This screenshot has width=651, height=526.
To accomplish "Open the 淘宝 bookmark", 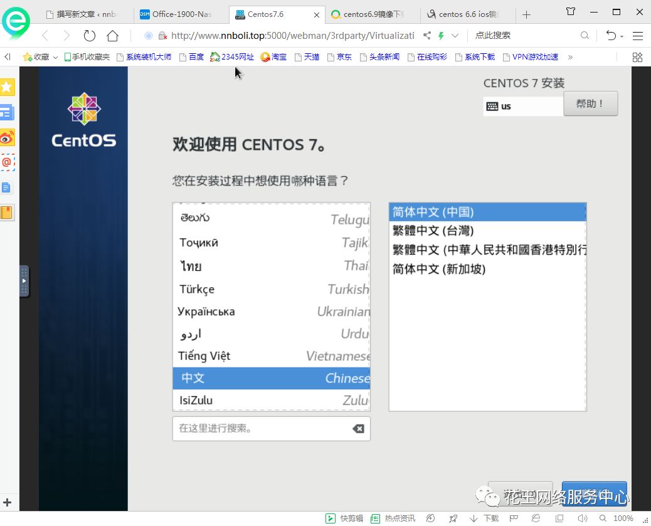I will 273,57.
